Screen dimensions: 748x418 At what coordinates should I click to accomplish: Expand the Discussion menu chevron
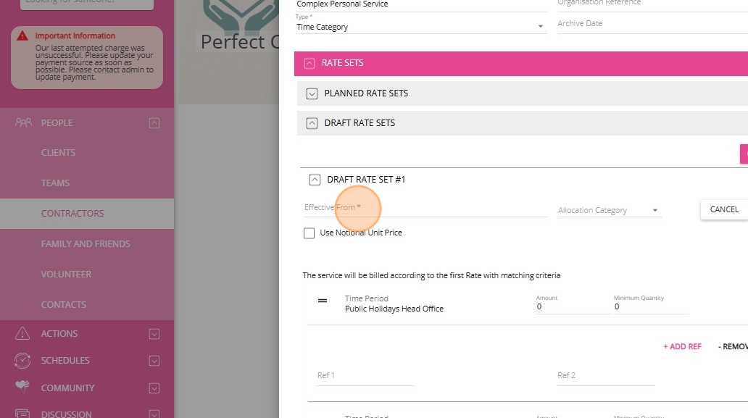[x=154, y=414]
